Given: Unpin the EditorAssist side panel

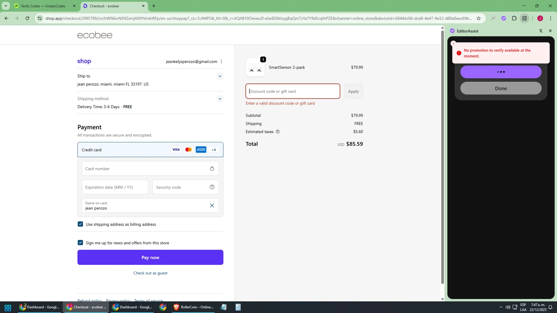Looking at the screenshot, I should [x=541, y=31].
